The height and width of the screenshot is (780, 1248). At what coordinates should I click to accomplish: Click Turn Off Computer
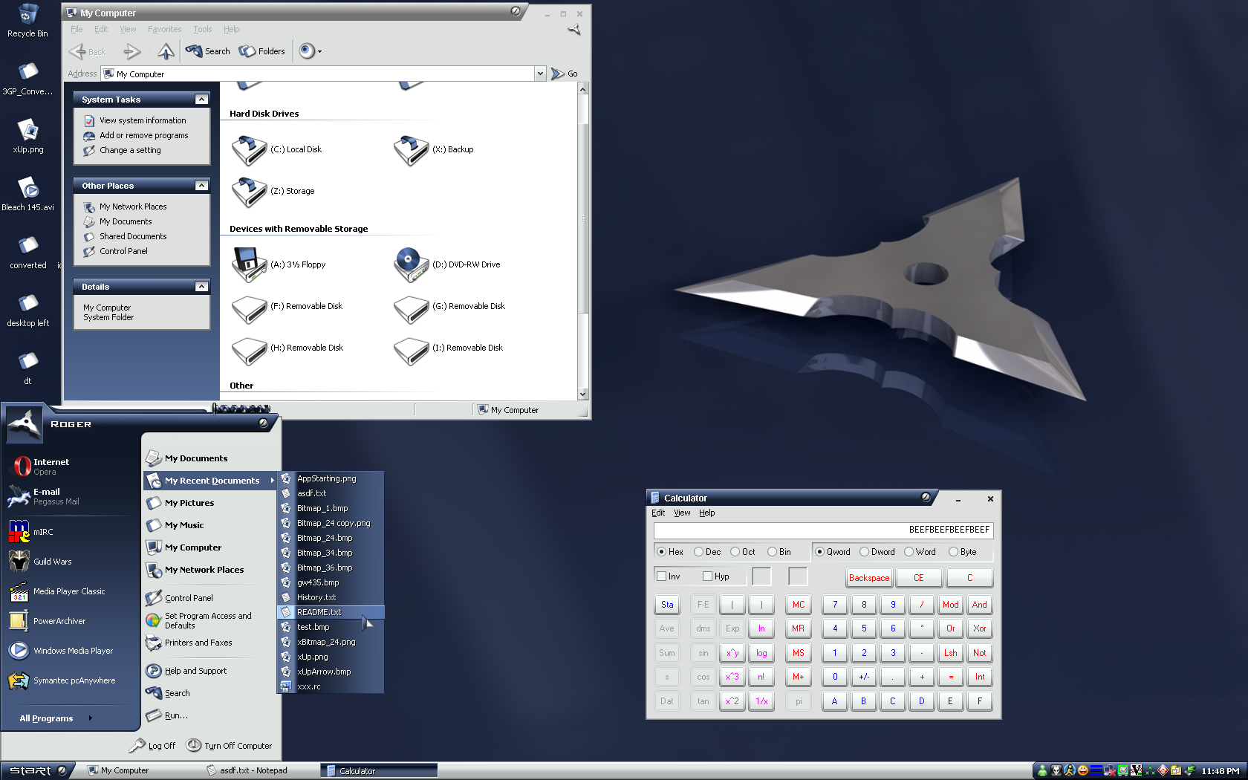(x=230, y=746)
